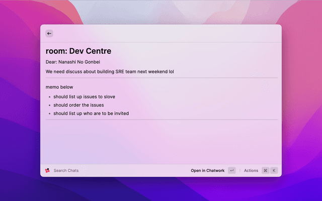Screen dimensions: 322x201
Task: Select 'should order the issues' list item
Action: (x=78, y=105)
